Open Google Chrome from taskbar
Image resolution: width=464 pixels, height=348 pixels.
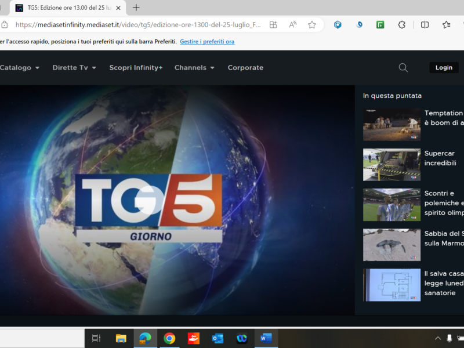tap(169, 338)
